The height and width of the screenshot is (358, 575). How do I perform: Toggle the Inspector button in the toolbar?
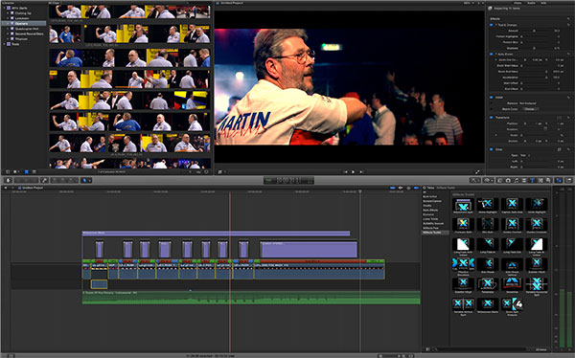[558, 180]
